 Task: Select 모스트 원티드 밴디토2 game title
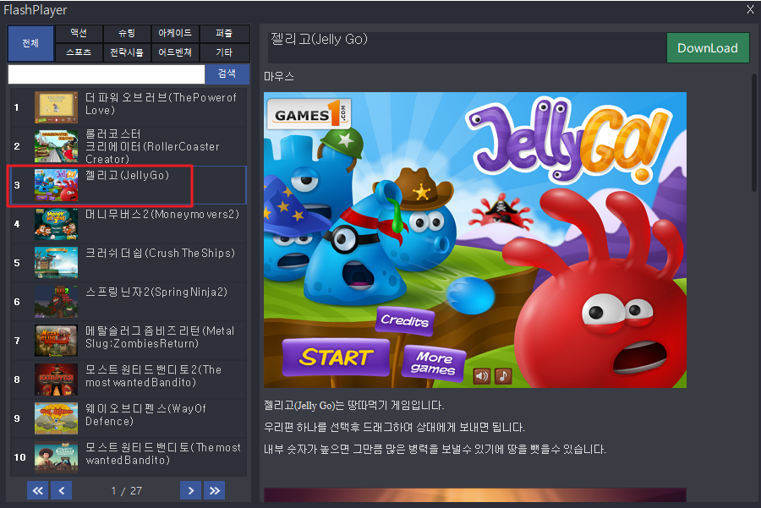coord(153,375)
